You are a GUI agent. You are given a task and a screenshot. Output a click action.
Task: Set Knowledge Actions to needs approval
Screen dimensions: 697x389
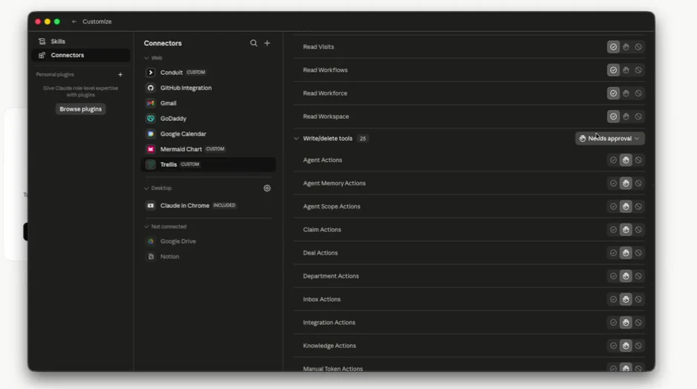point(626,346)
